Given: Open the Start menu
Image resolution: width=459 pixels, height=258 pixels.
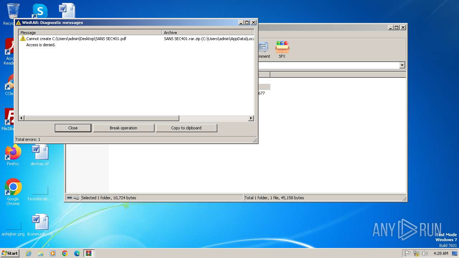Looking at the screenshot, I should [10, 253].
